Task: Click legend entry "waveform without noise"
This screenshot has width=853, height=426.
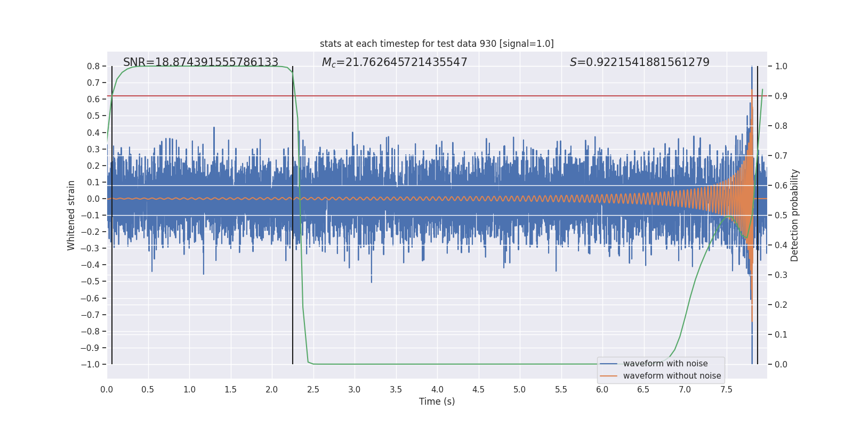Action: pos(672,376)
